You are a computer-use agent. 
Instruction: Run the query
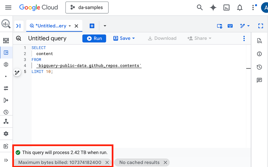coord(94,38)
